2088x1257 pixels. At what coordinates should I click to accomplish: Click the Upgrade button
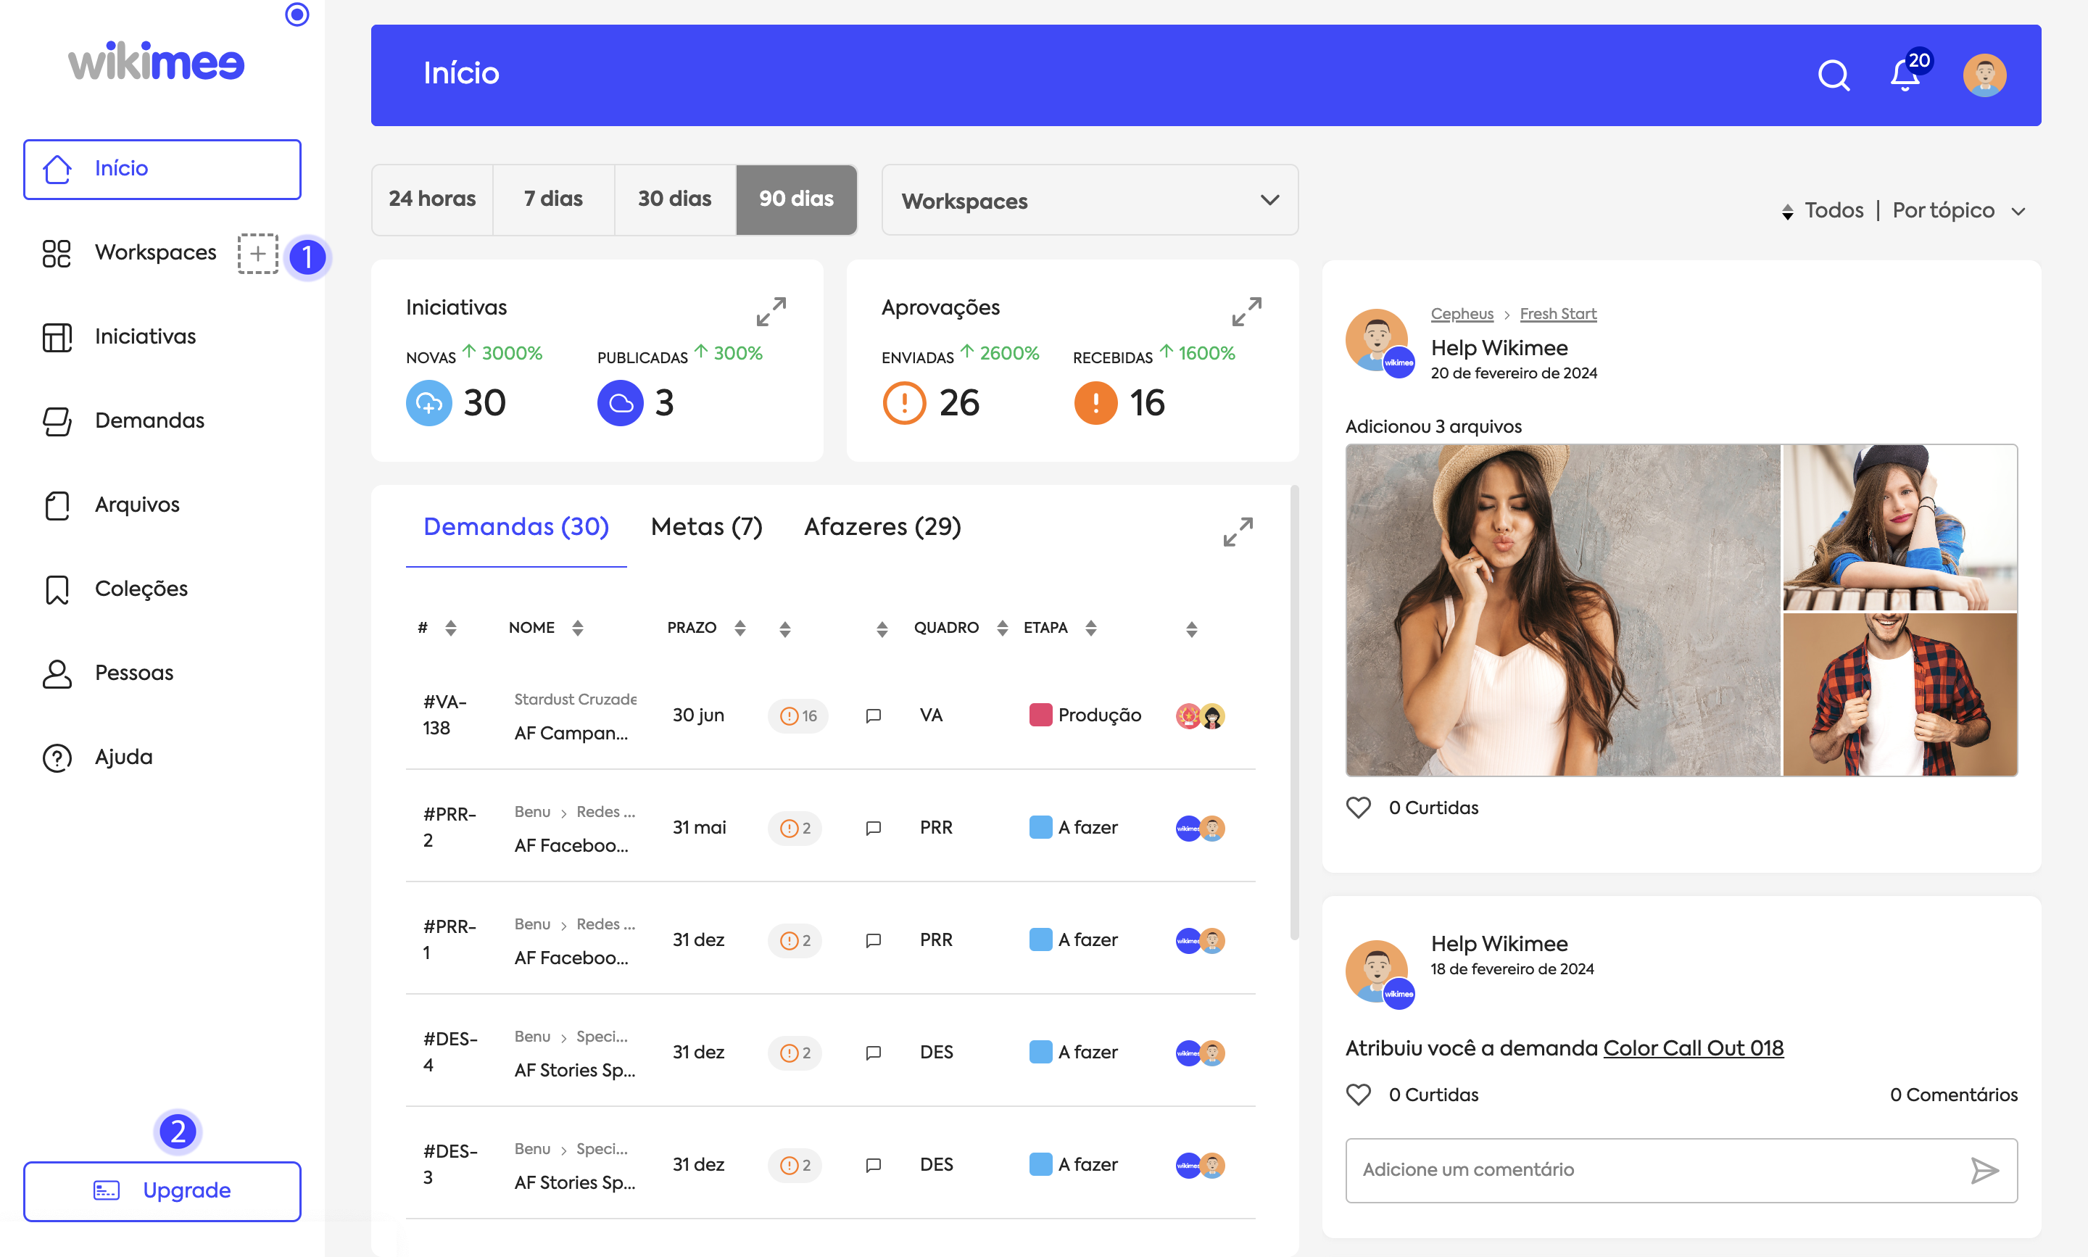[x=162, y=1190]
